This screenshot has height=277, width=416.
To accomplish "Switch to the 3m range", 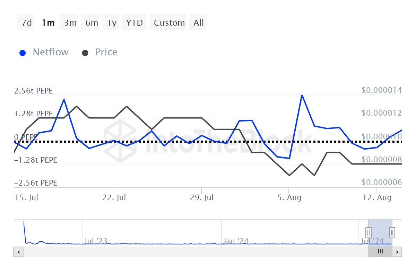I will [70, 23].
